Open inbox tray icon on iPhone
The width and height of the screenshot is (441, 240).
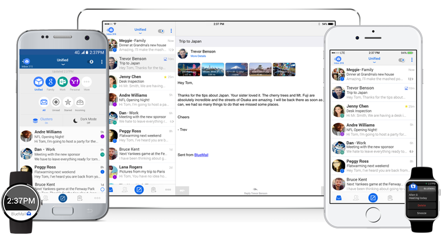[338, 198]
